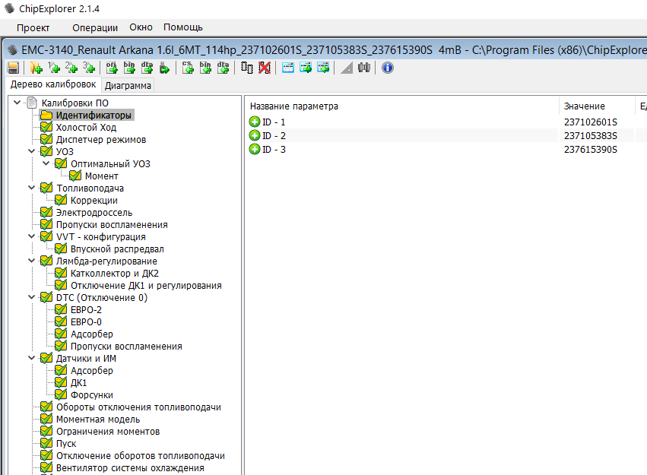Collapse the Лямбда-регулирование tree node
Viewport: 647px width, 475px height.
coord(31,261)
